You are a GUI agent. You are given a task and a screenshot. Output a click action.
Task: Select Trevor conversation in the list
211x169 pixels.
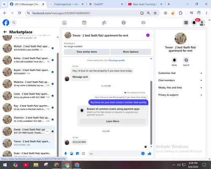(28, 143)
